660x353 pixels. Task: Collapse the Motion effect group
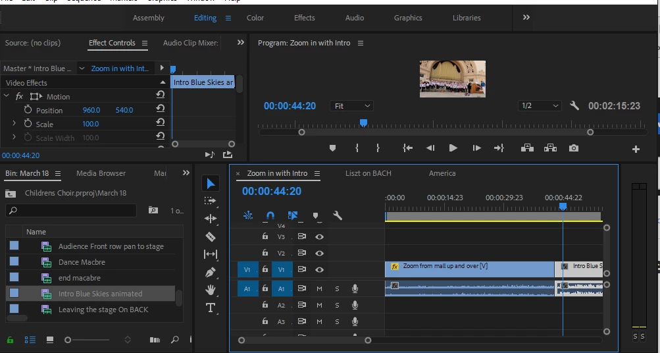coord(7,96)
